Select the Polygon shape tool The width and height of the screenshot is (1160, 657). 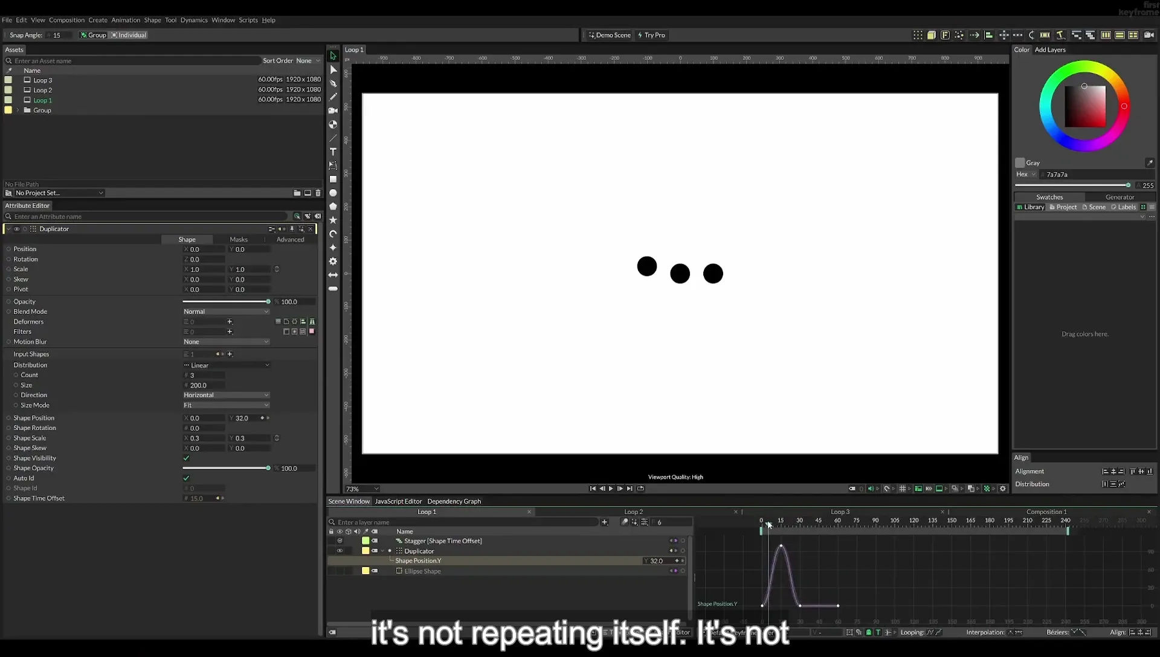(x=333, y=207)
